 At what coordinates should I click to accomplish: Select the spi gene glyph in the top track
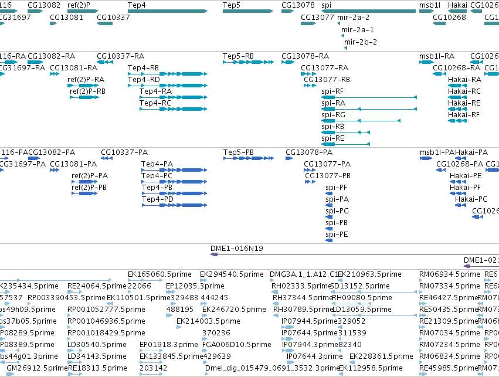(x=368, y=12)
